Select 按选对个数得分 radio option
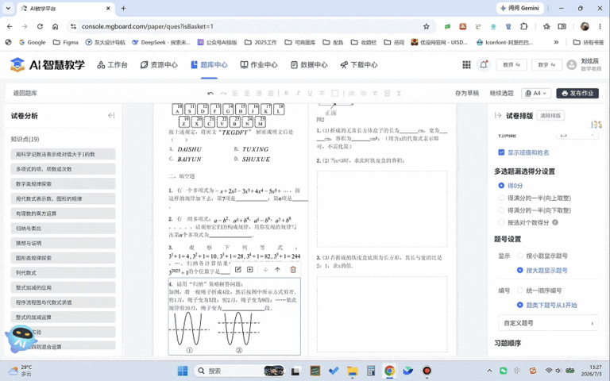The width and height of the screenshot is (610, 381). coord(501,222)
